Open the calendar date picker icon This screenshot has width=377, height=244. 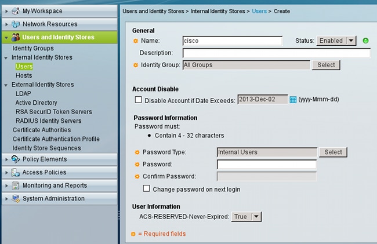point(293,100)
